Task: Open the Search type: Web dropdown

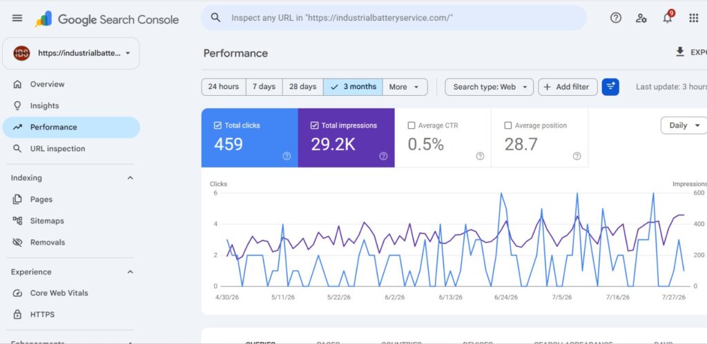Action: tap(490, 87)
